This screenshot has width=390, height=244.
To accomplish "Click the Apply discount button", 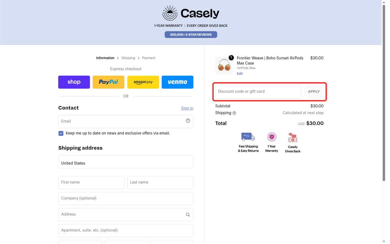I will [x=314, y=91].
